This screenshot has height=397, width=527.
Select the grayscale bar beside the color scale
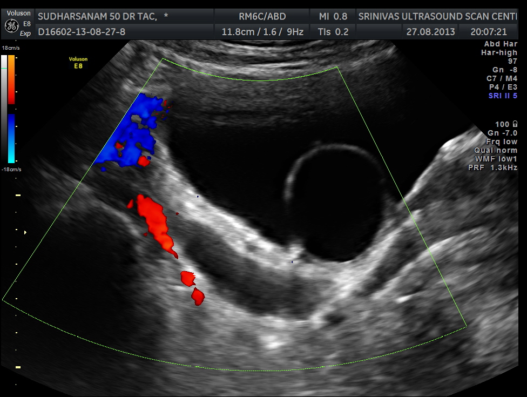coord(4,108)
